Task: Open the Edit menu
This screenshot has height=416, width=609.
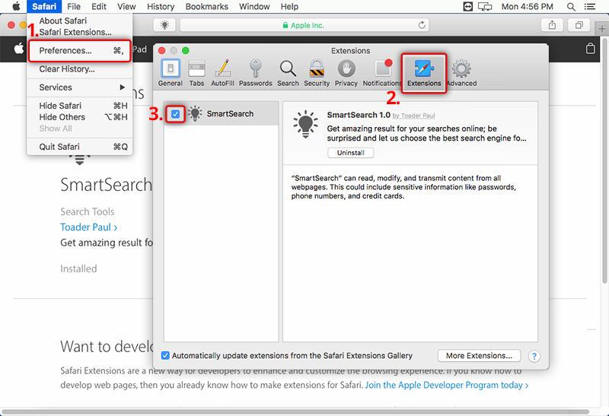Action: coord(99,7)
